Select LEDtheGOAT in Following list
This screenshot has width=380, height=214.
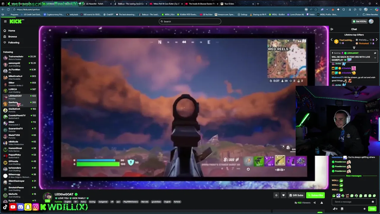19,97
